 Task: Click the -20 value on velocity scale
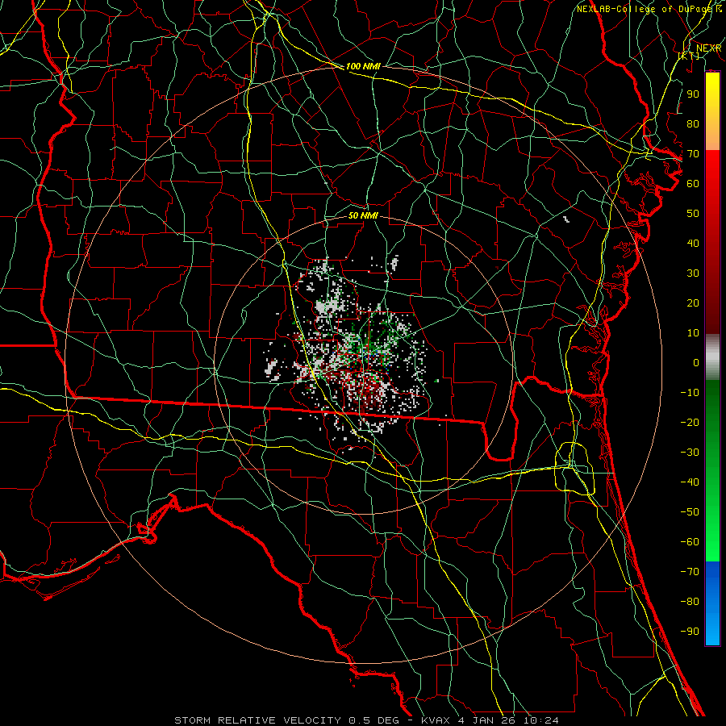[690, 423]
